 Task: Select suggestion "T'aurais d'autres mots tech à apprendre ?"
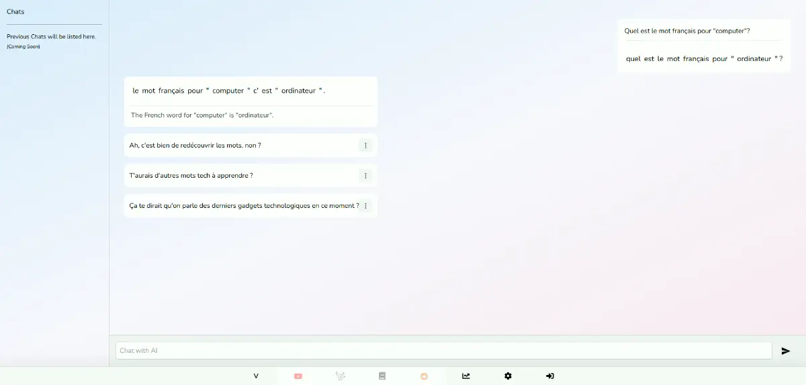pyautogui.click(x=191, y=176)
